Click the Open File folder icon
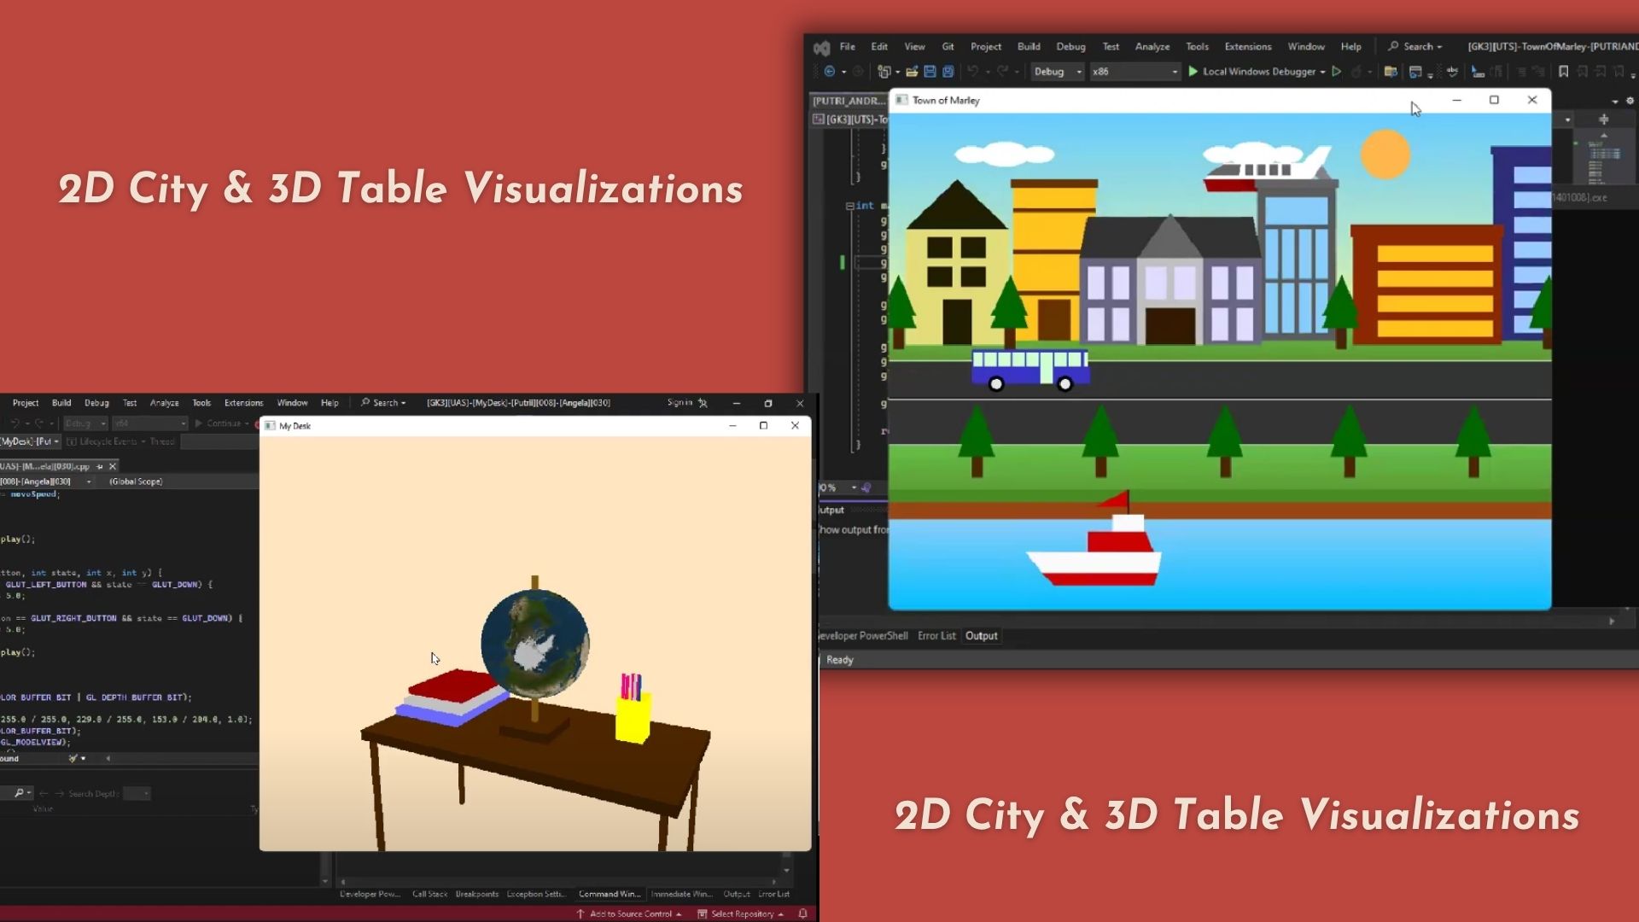 click(912, 72)
